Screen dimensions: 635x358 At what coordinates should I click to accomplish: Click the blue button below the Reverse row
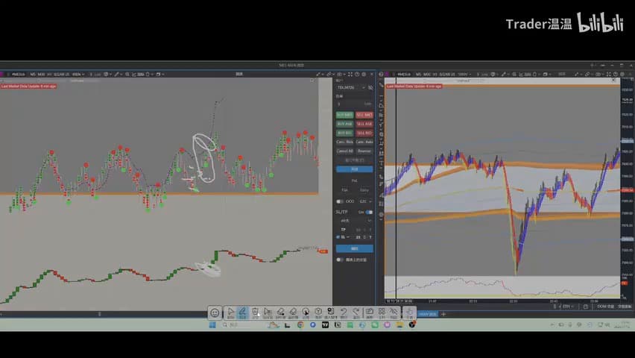tap(354, 169)
